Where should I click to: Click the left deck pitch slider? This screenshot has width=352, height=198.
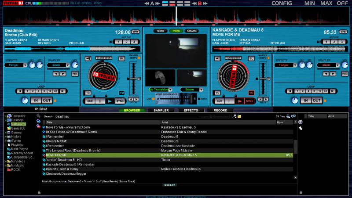(133, 79)
